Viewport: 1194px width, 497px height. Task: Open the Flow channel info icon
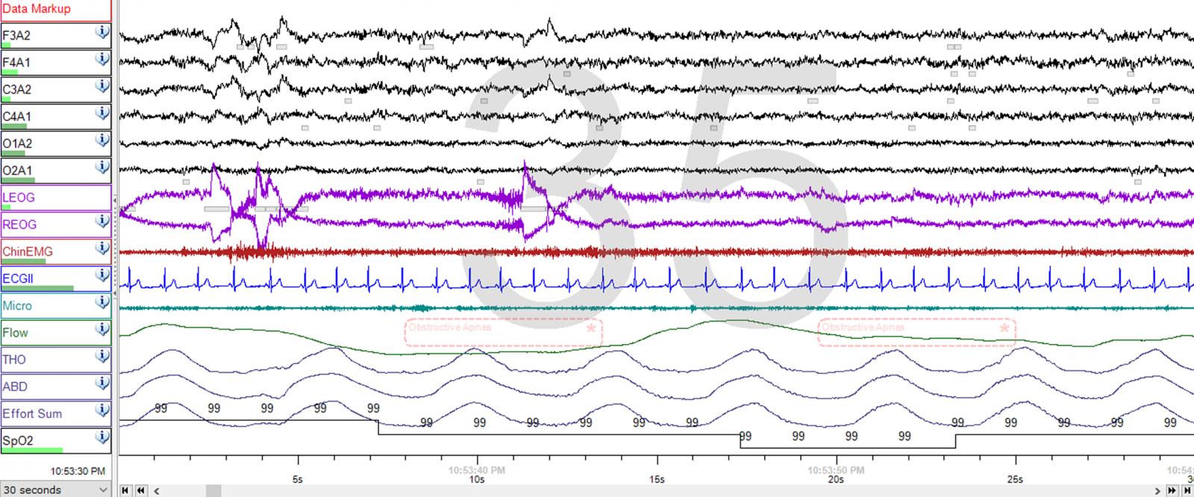click(102, 329)
